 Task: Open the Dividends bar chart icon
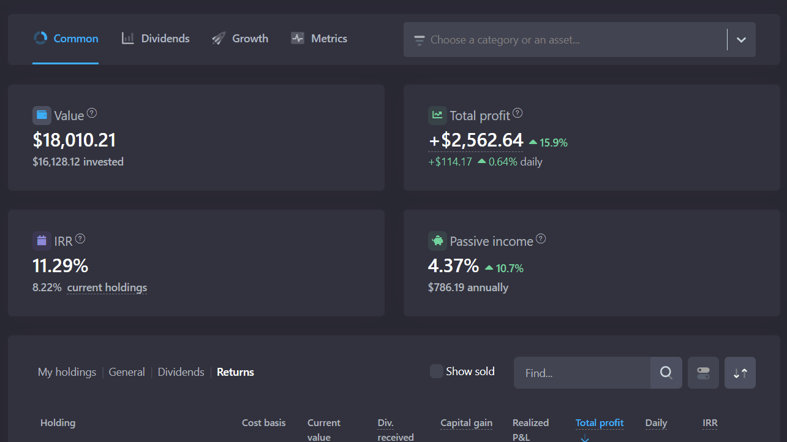click(x=127, y=37)
